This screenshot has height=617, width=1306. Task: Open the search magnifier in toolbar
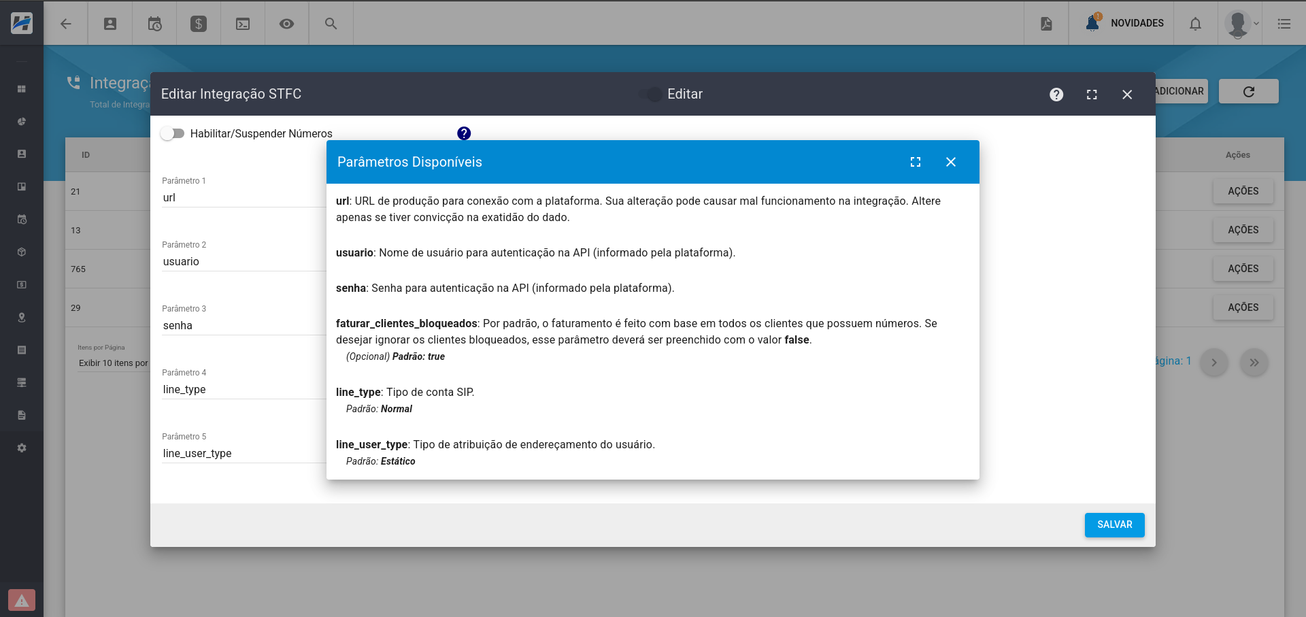click(x=331, y=24)
